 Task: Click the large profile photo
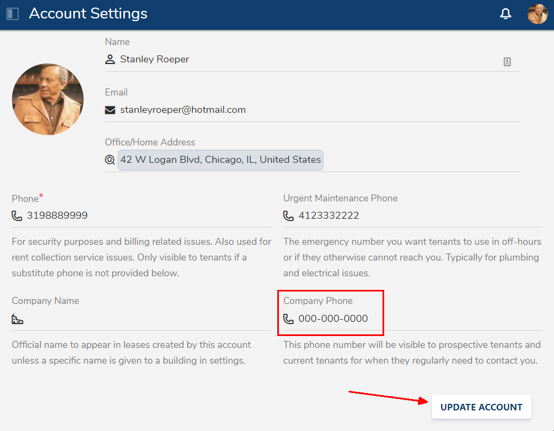click(x=48, y=99)
